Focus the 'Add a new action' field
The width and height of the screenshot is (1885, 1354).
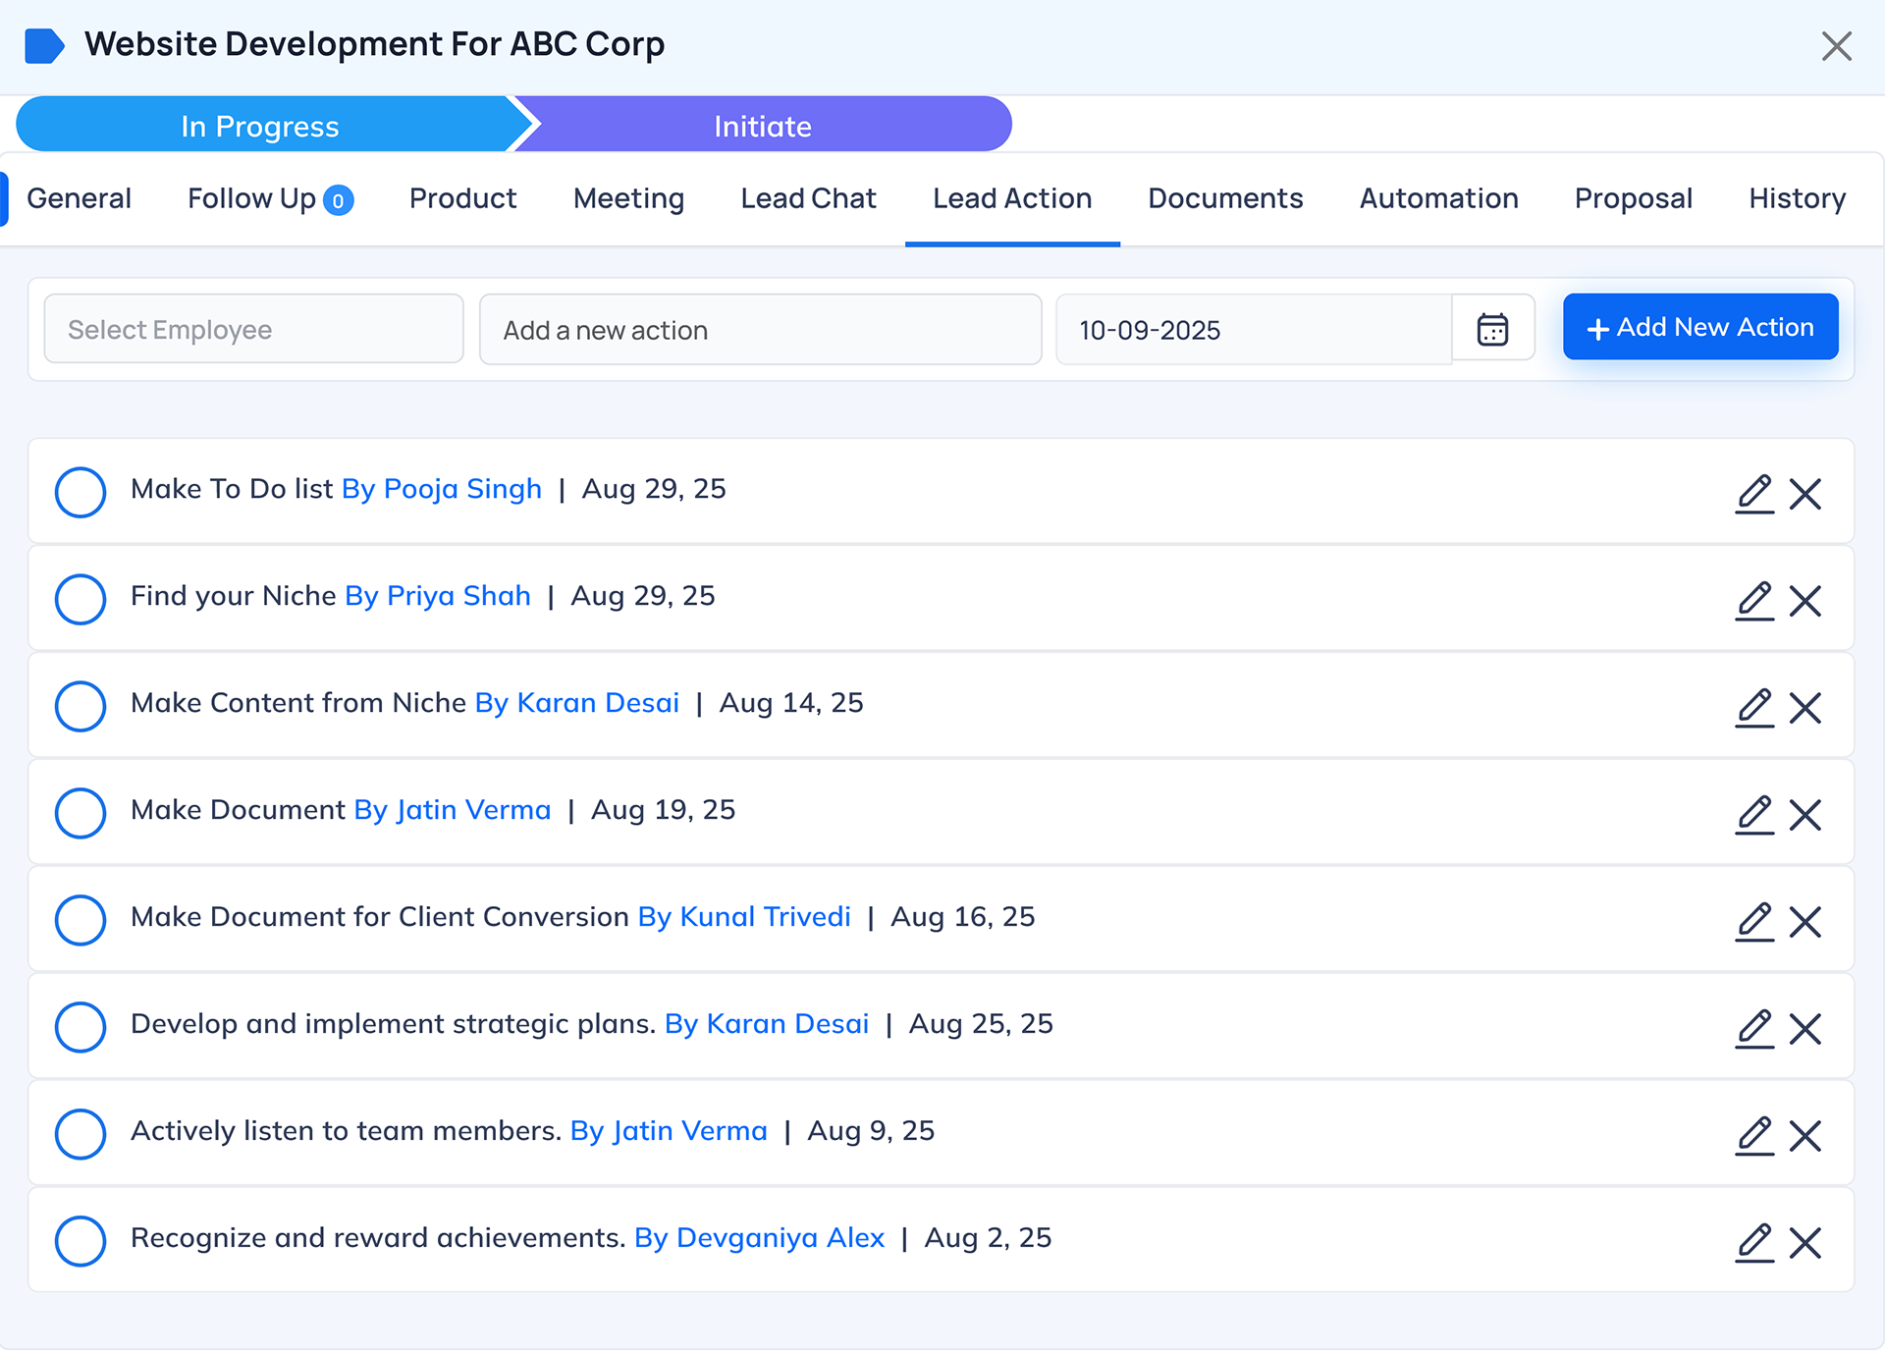pos(759,330)
